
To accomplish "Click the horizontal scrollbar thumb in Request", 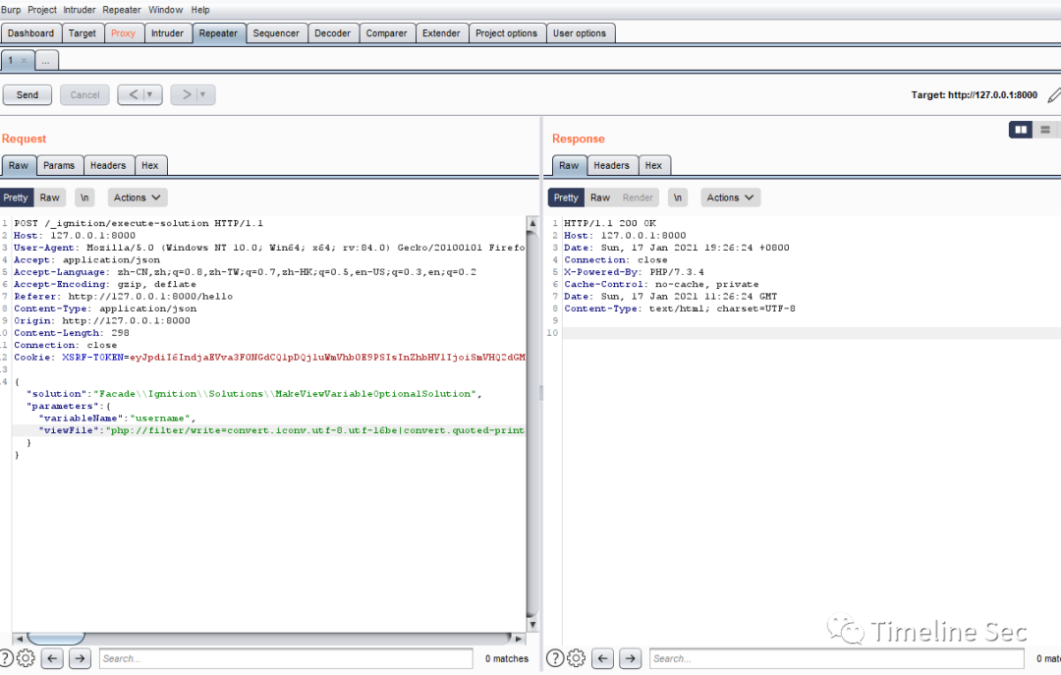I will (55, 639).
